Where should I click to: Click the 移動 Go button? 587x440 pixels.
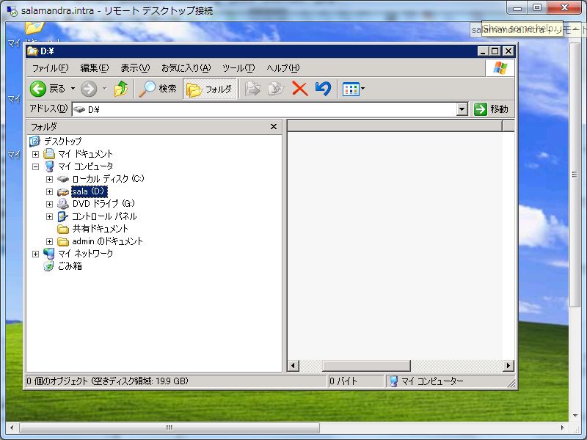491,109
